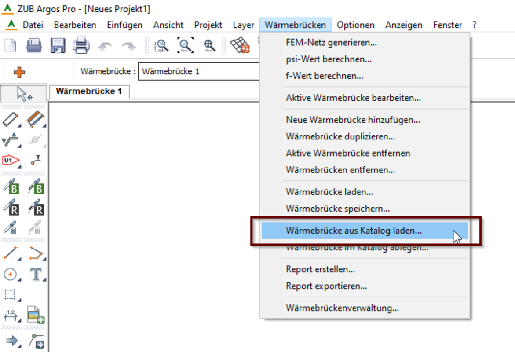Viewport: 515px width, 352px height.
Task: Choose 'Wärmebrücke aus Katalog laden...' menu entry
Action: coord(354,231)
